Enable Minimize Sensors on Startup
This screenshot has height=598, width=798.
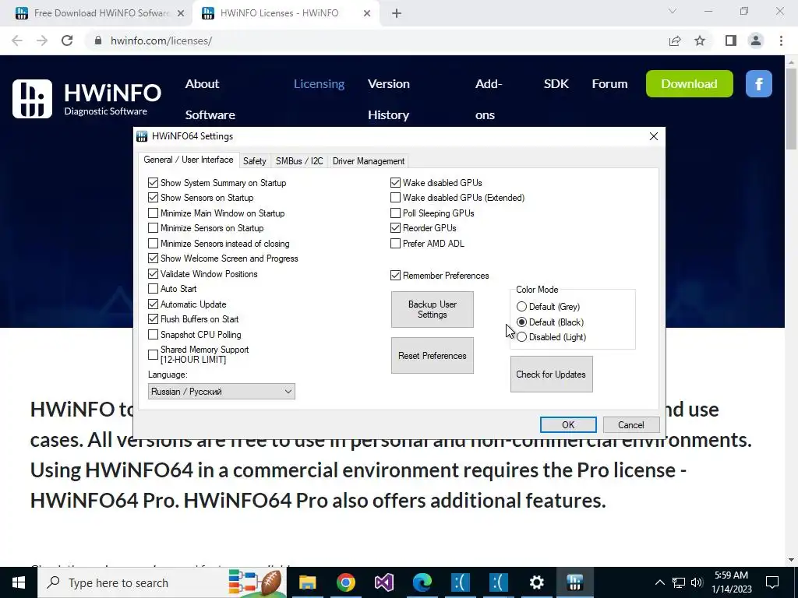click(x=153, y=228)
